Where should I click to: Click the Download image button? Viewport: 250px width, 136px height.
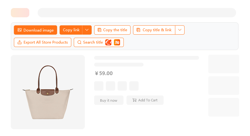pyautogui.click(x=35, y=30)
